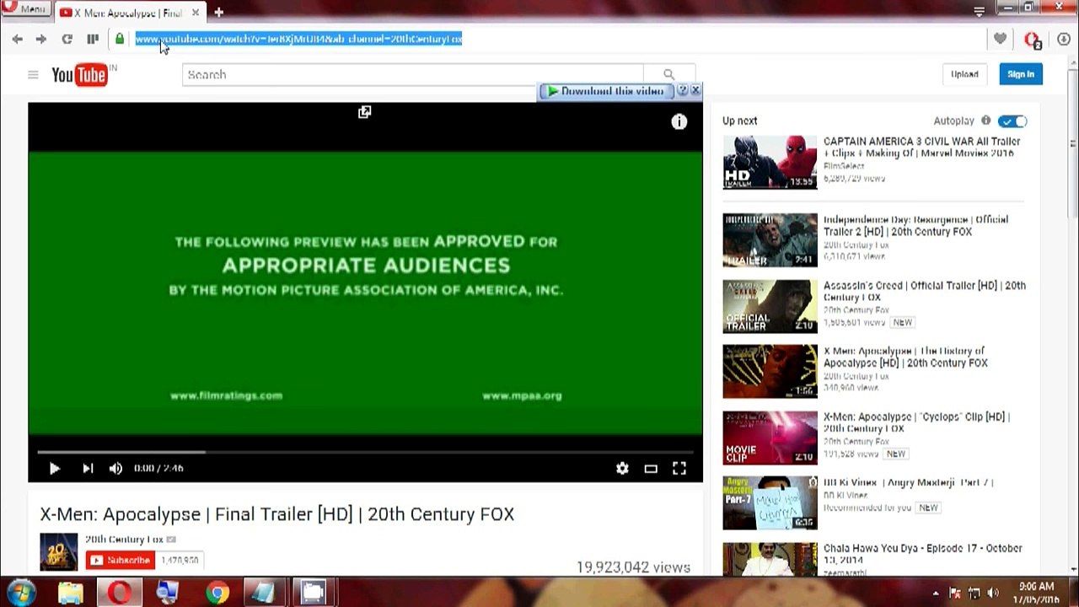The width and height of the screenshot is (1079, 607).
Task: Show hidden system tray icons arrow
Action: (x=936, y=594)
